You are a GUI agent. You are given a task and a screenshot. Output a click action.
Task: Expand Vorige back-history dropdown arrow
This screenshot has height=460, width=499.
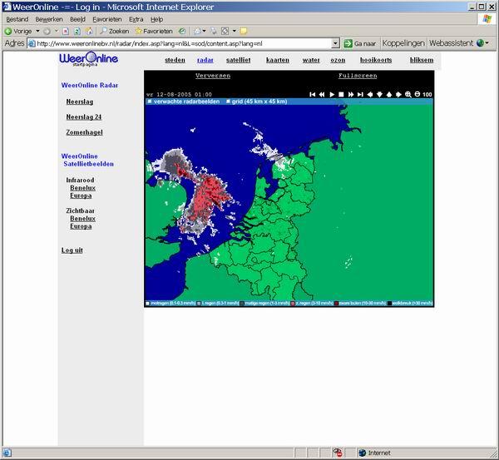coord(38,31)
